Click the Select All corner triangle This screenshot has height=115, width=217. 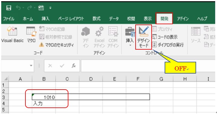tap(6, 79)
